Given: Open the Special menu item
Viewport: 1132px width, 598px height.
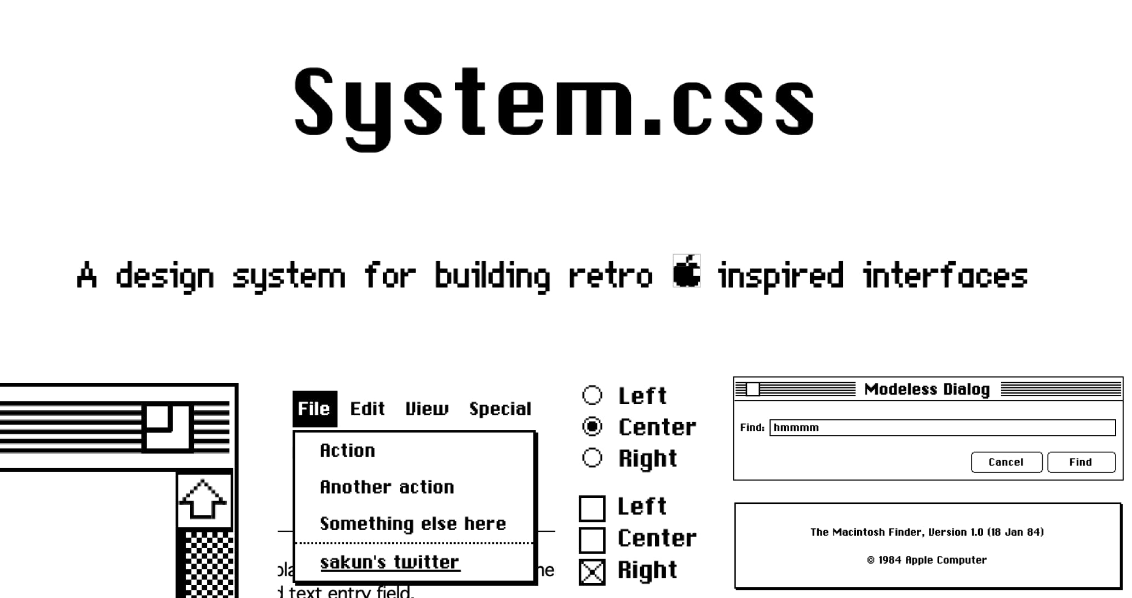Looking at the screenshot, I should click(x=500, y=408).
